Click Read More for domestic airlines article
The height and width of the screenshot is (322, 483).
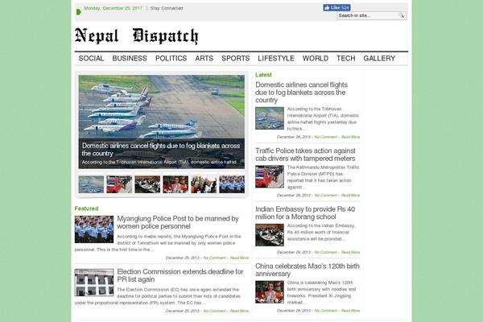[x=350, y=137]
